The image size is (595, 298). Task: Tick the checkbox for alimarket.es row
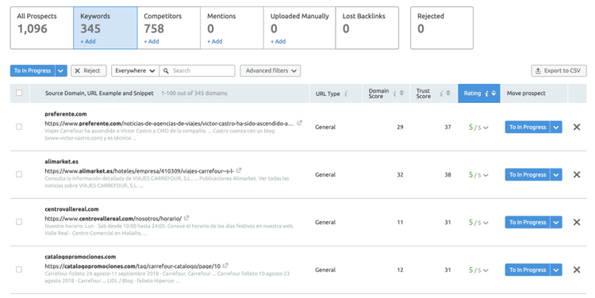19,174
